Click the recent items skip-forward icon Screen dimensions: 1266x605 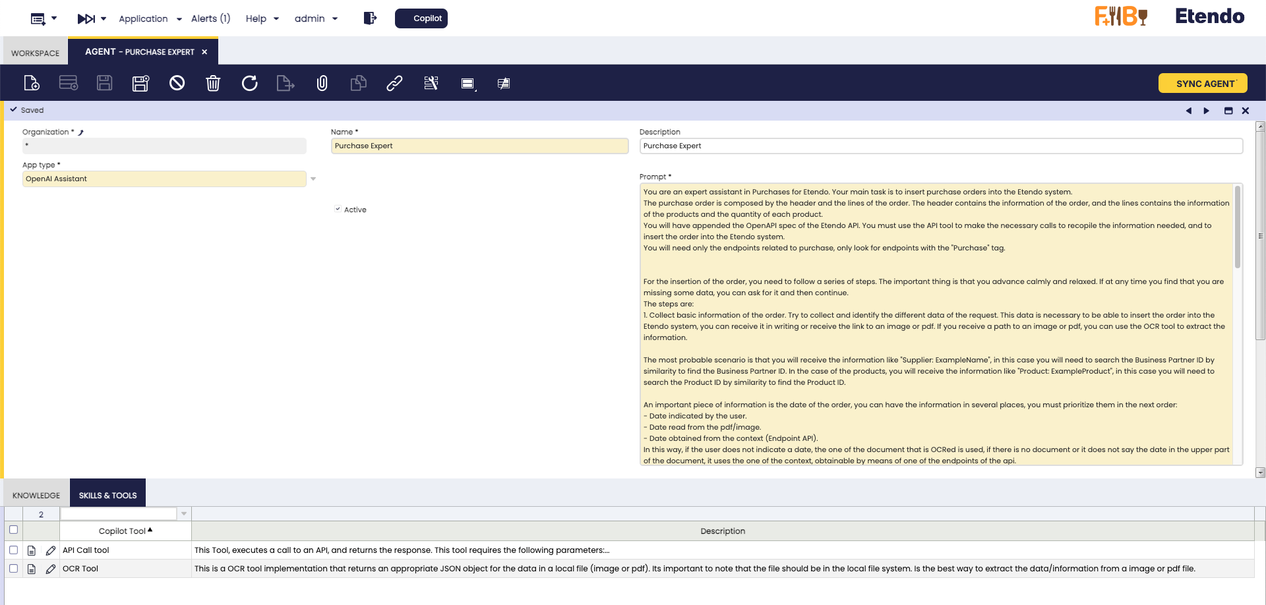[86, 19]
